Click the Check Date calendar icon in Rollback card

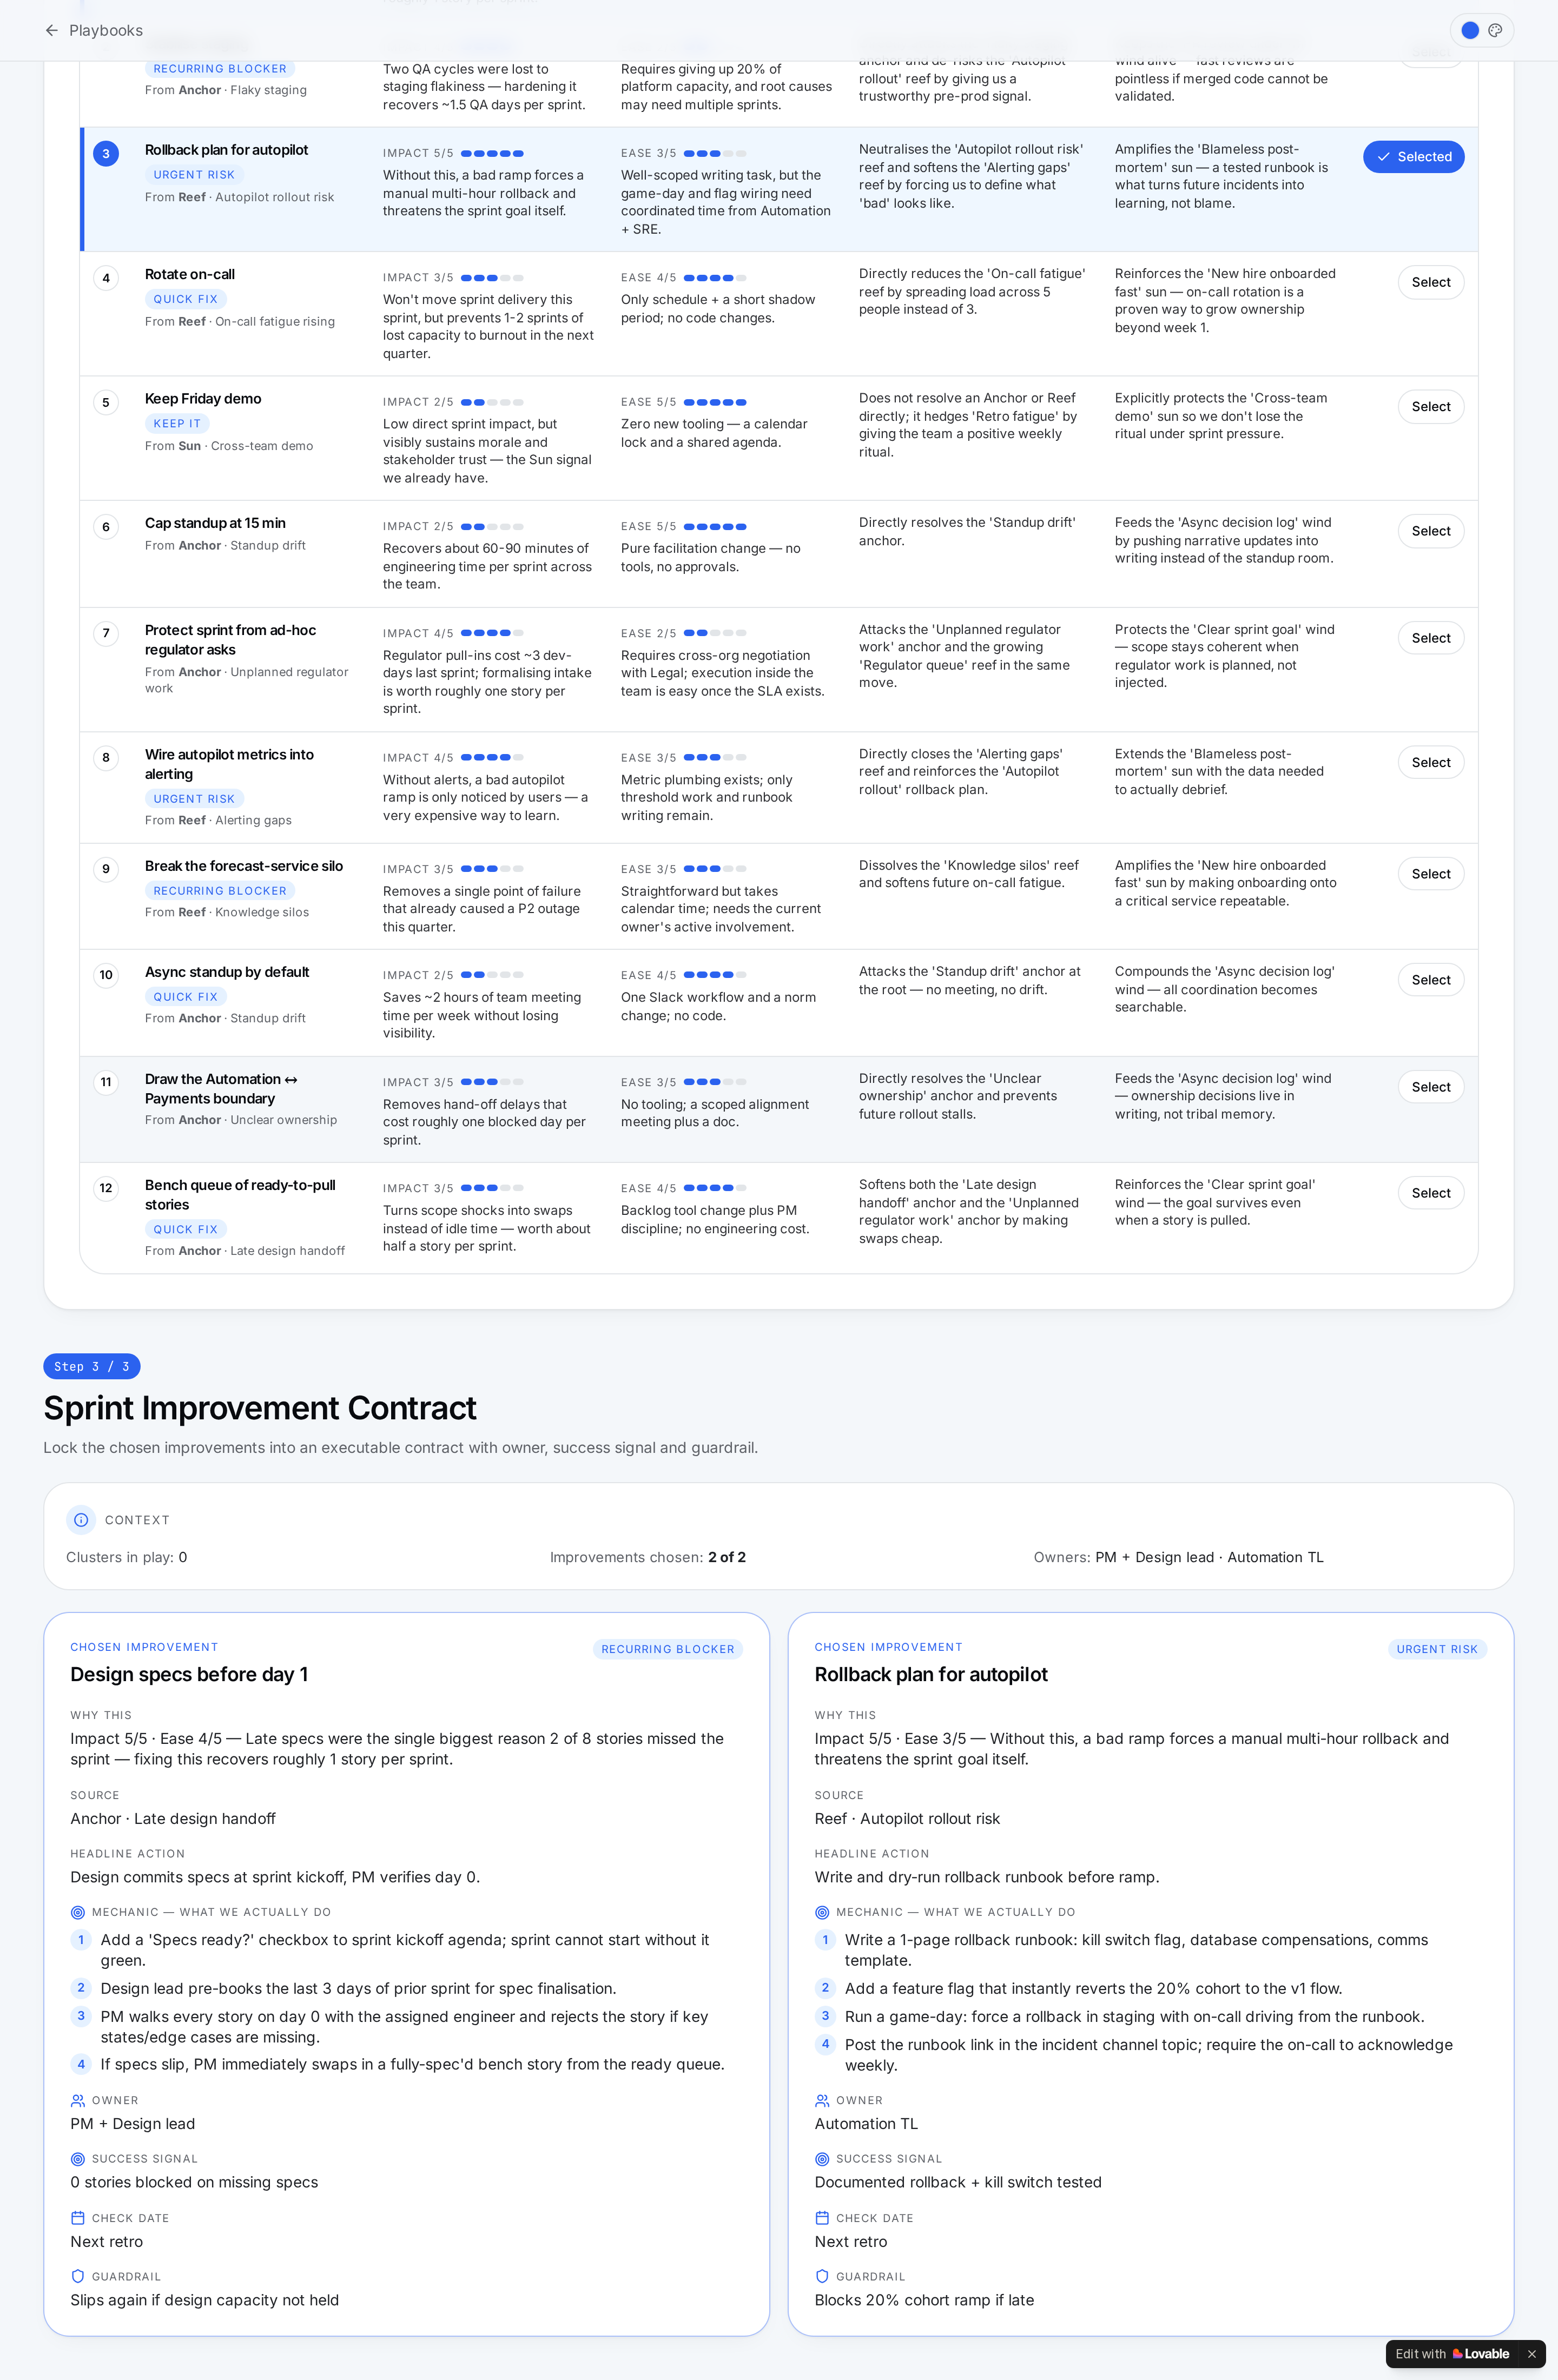(822, 2218)
